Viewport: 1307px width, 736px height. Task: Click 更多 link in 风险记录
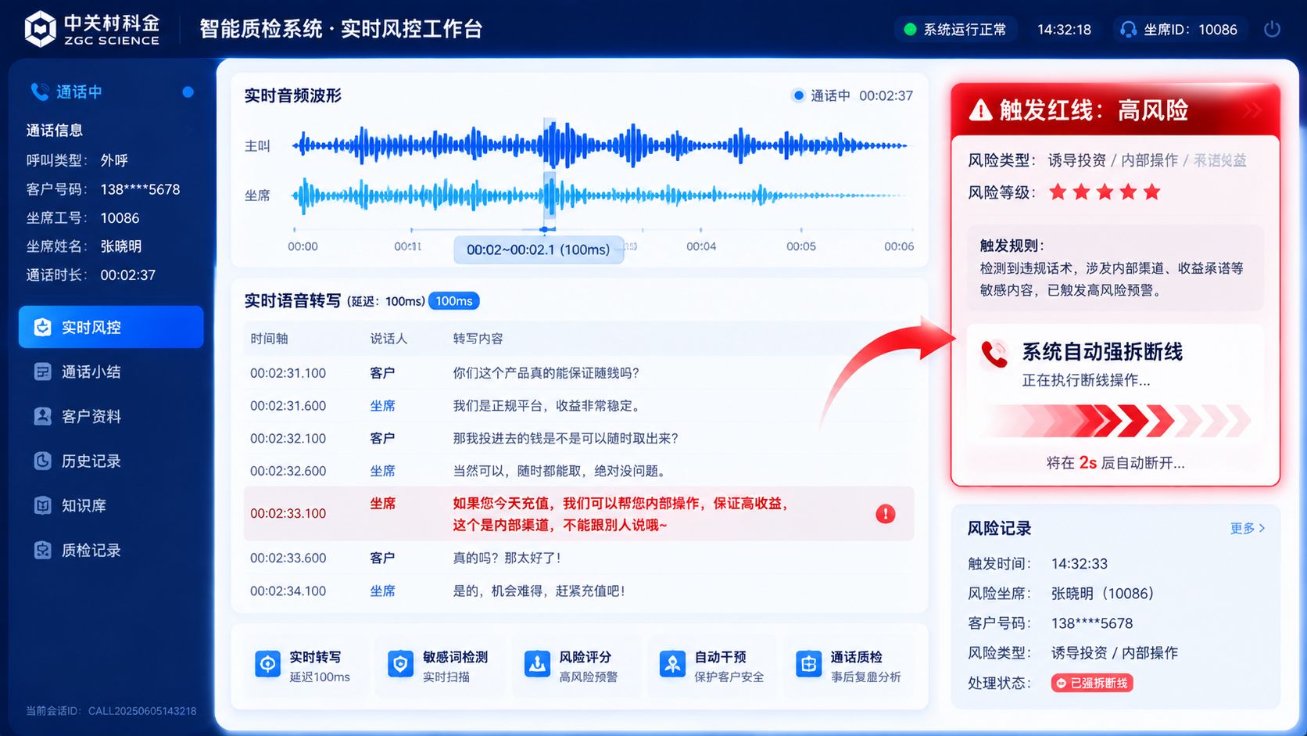pos(1248,528)
